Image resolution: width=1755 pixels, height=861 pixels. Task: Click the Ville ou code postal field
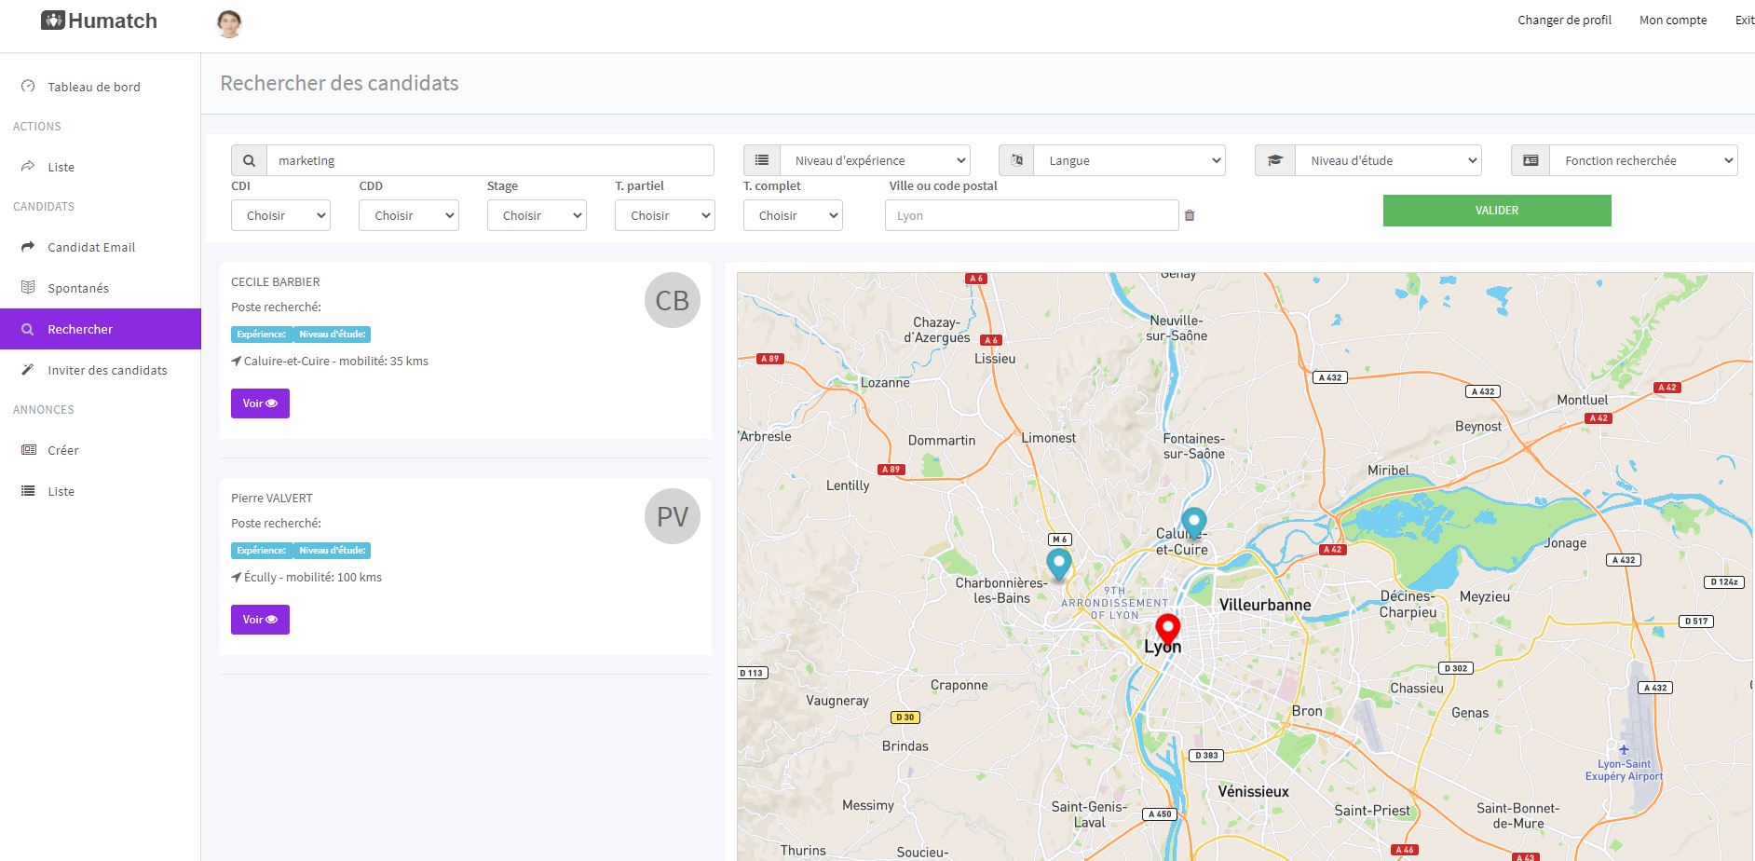pos(1031,215)
